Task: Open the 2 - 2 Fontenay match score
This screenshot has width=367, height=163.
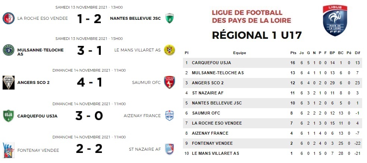Action: 89,149
